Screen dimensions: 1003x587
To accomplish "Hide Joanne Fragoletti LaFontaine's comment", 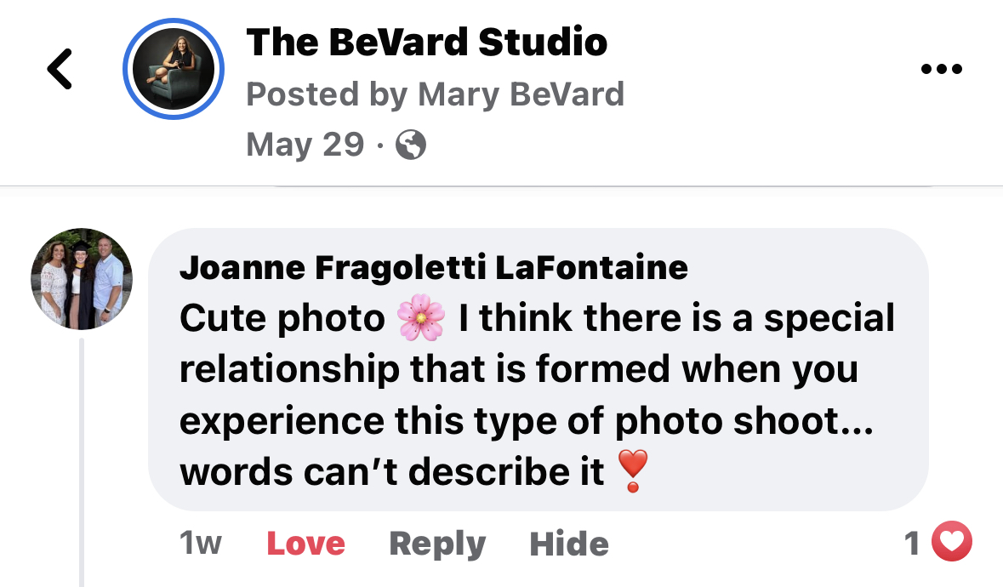I will [x=568, y=544].
